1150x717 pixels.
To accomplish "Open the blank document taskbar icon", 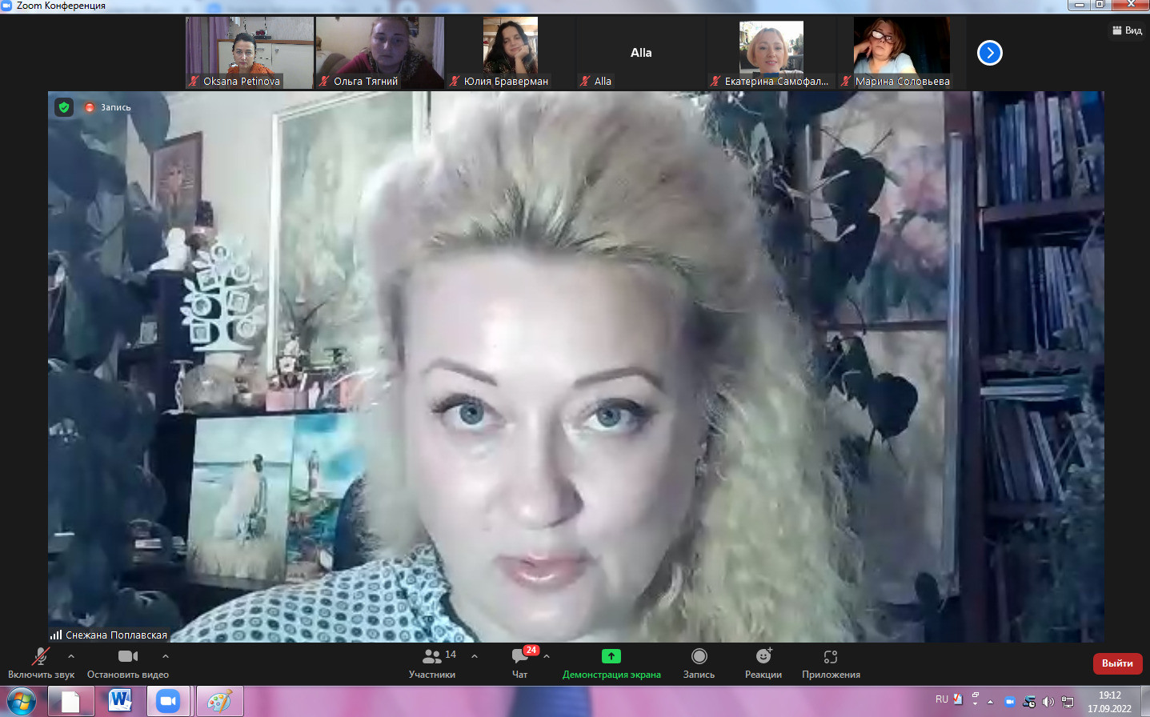I will (x=70, y=702).
